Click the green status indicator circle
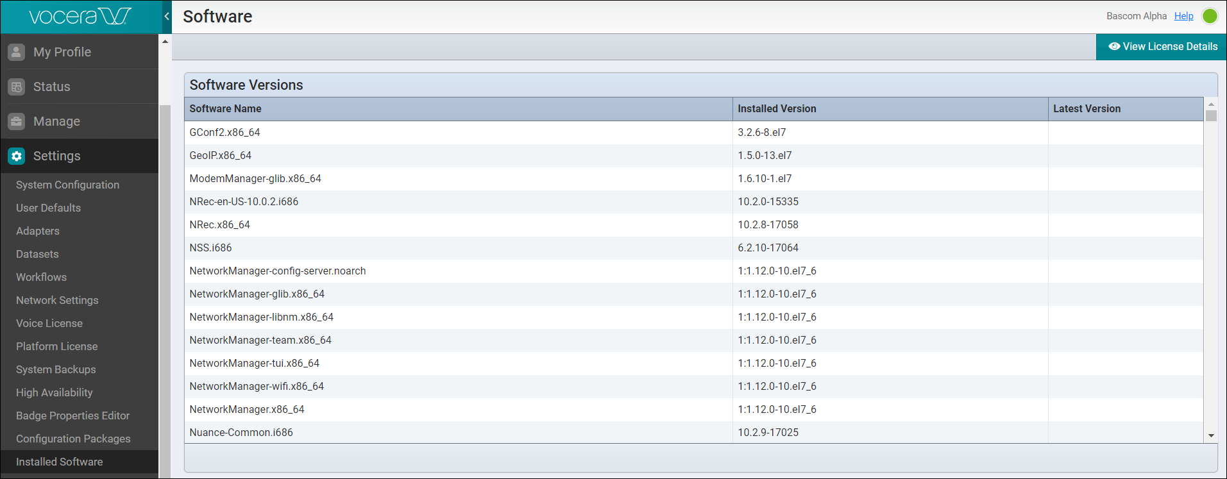The height and width of the screenshot is (479, 1227). [x=1210, y=16]
